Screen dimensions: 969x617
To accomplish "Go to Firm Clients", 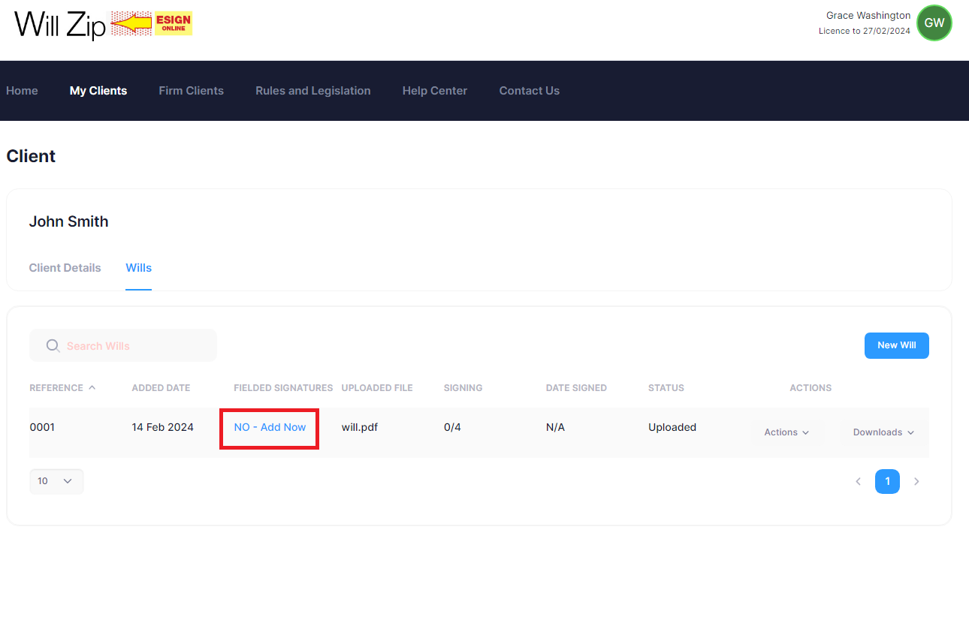I will pyautogui.click(x=192, y=91).
